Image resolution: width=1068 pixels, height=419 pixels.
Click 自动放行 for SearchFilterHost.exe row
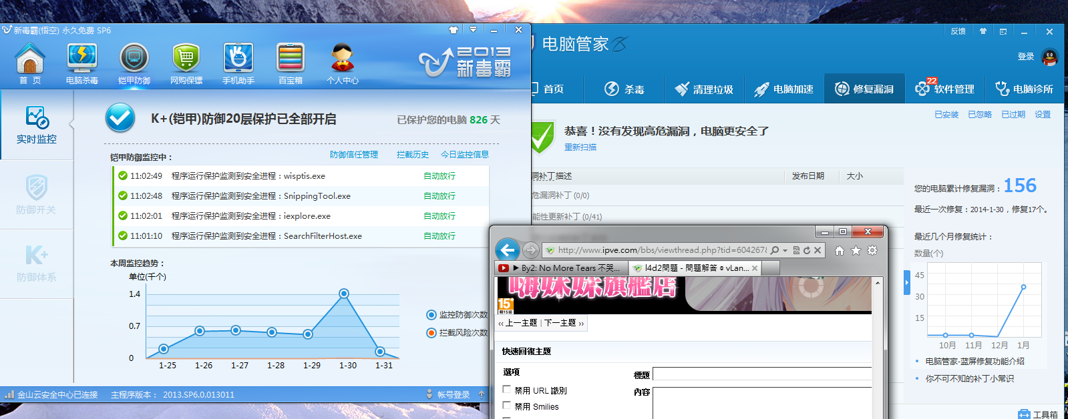click(x=439, y=236)
